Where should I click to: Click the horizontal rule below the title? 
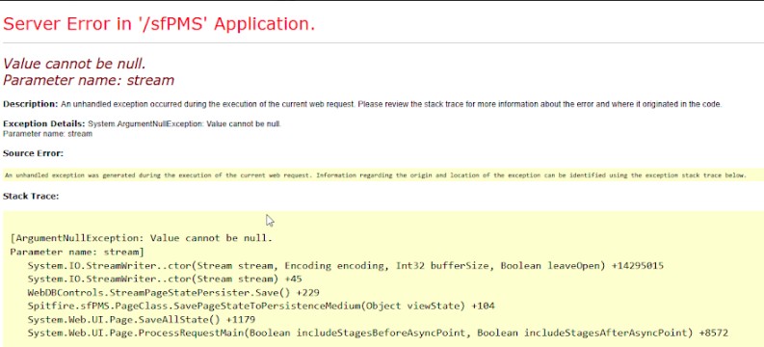[x=382, y=42]
